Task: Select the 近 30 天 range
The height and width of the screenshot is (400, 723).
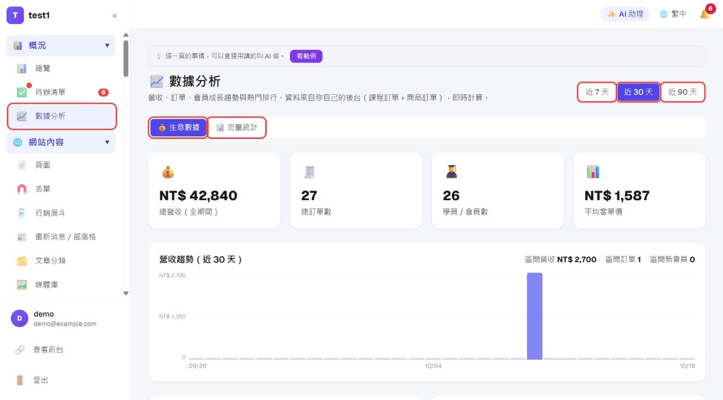Action: pos(638,92)
